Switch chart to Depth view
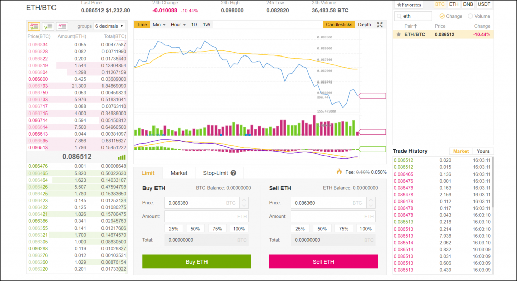The image size is (517, 281). coord(365,25)
